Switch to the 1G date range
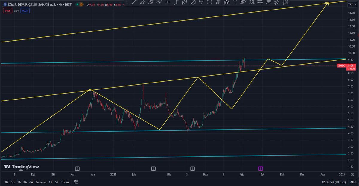This screenshot has height=186, width=359. 6,182
